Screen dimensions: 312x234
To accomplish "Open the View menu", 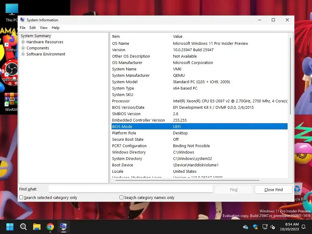I will (x=44, y=28).
